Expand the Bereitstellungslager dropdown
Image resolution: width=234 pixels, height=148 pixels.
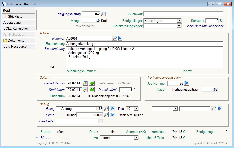tap(179, 26)
